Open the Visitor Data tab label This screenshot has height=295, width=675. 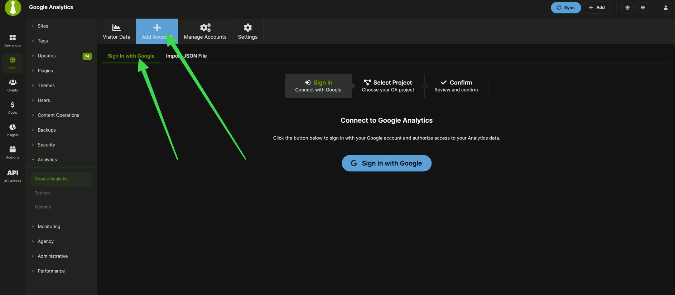[x=116, y=37]
